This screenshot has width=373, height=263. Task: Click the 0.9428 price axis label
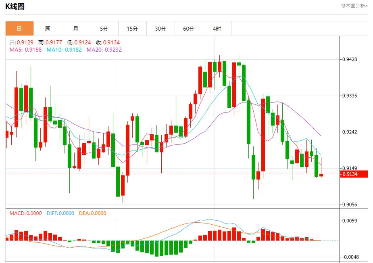tap(350, 59)
